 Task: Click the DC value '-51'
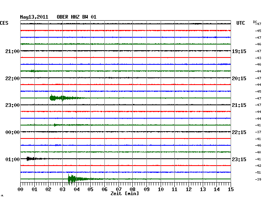click(x=258, y=172)
